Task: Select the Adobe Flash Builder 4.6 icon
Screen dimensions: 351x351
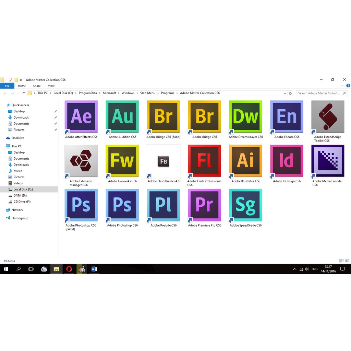Action: 164,161
